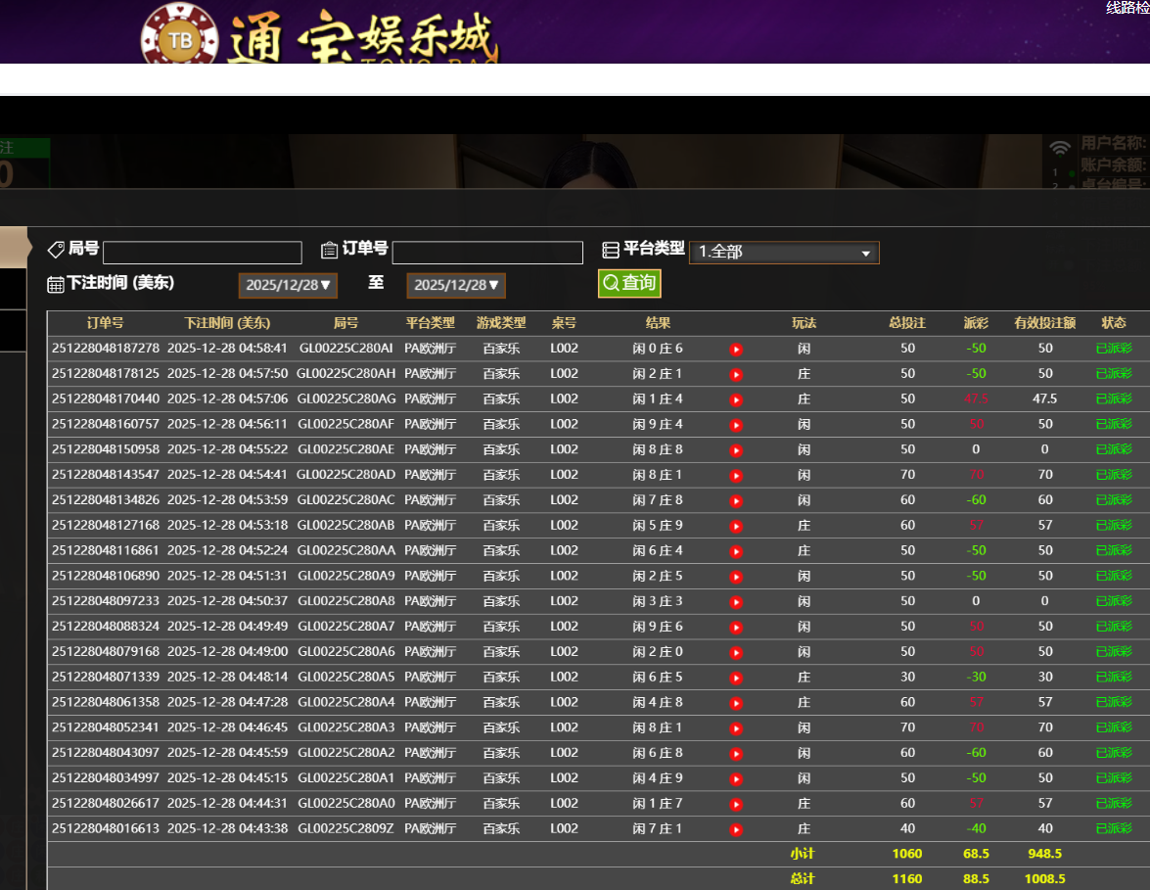Open replay for round GL00225C2809Z
The image size is (1150, 890).
[736, 829]
